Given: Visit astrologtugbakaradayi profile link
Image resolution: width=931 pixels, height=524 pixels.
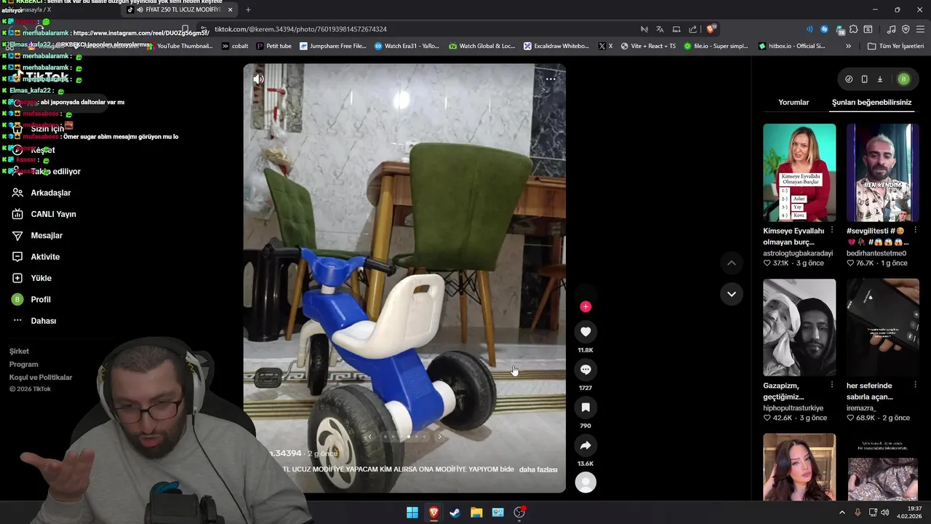Looking at the screenshot, I should (x=797, y=253).
